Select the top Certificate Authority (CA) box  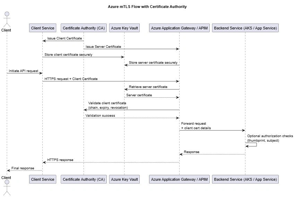pyautogui.click(x=84, y=28)
